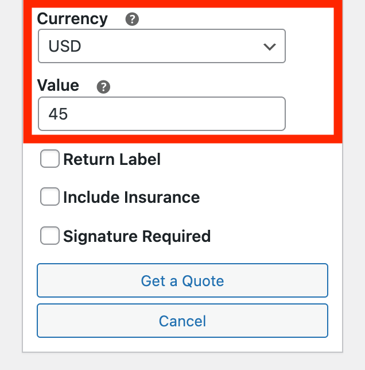Click the Currency field label
The width and height of the screenshot is (365, 370).
[x=72, y=19]
